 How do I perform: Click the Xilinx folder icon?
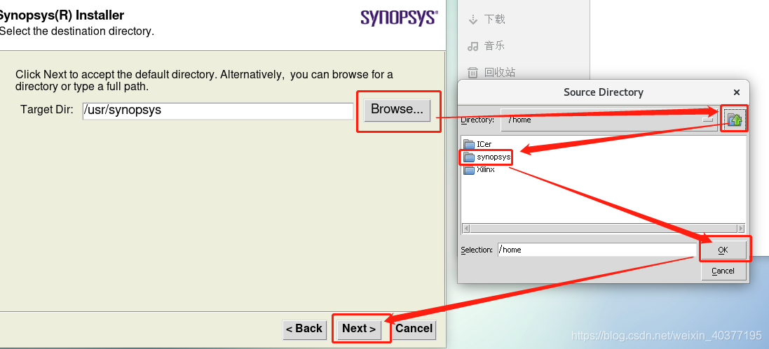tap(469, 170)
